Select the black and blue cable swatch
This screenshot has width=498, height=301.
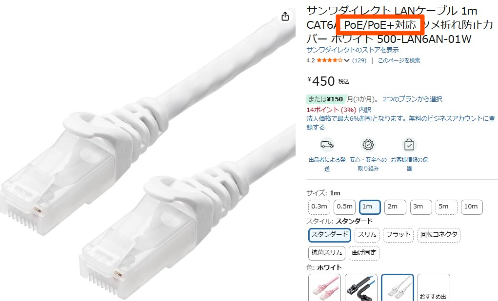click(361, 288)
